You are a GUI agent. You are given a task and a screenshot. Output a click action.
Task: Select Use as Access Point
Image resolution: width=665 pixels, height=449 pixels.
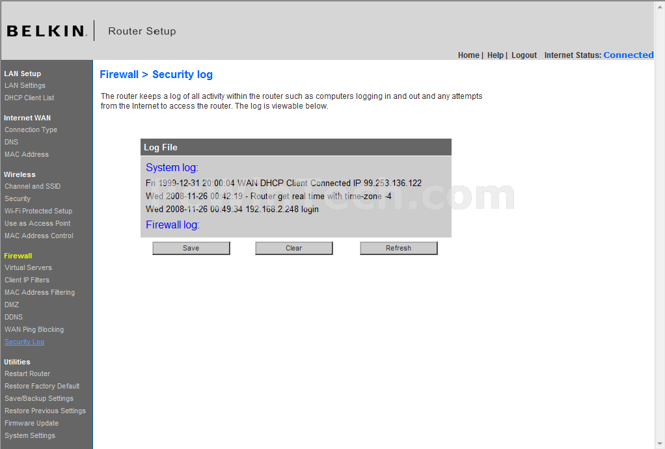pos(37,223)
